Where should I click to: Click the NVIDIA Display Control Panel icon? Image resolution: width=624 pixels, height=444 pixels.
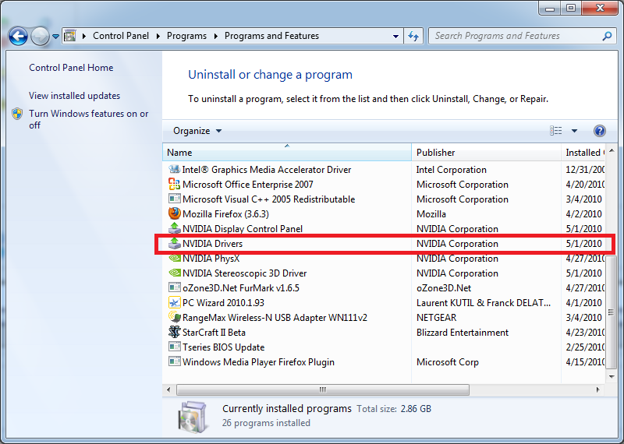tap(174, 228)
